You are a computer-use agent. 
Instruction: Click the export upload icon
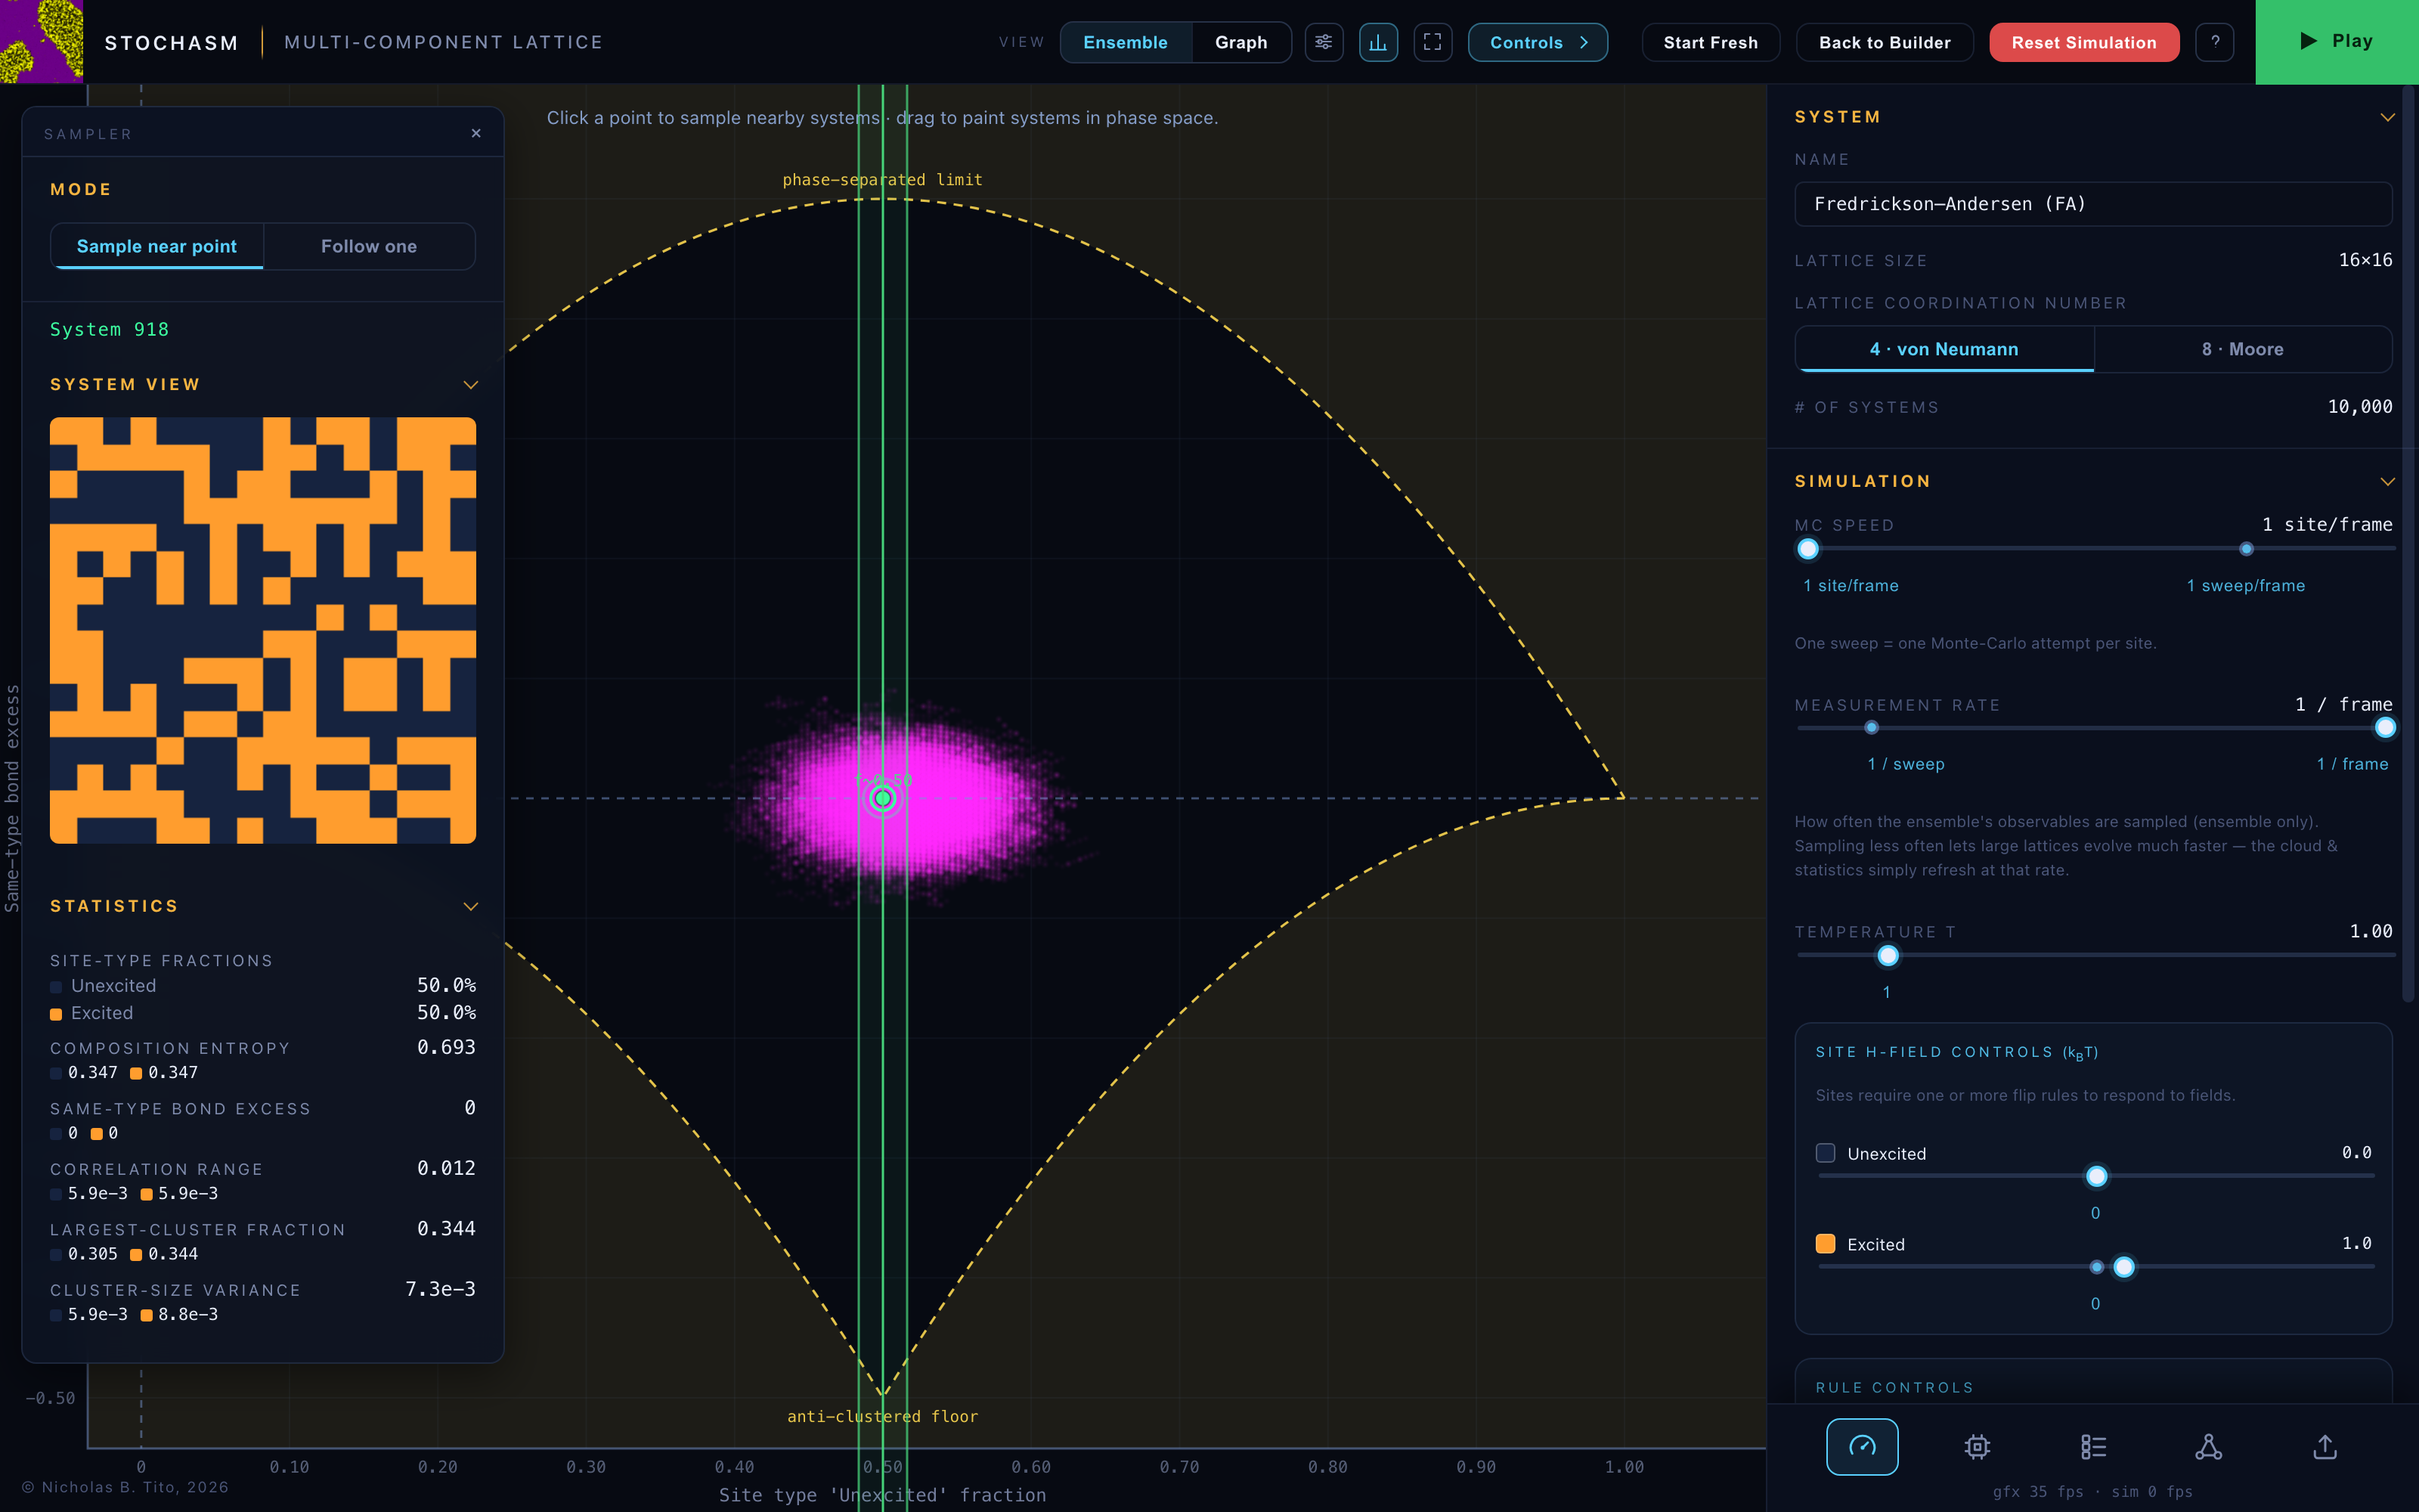[x=2325, y=1446]
